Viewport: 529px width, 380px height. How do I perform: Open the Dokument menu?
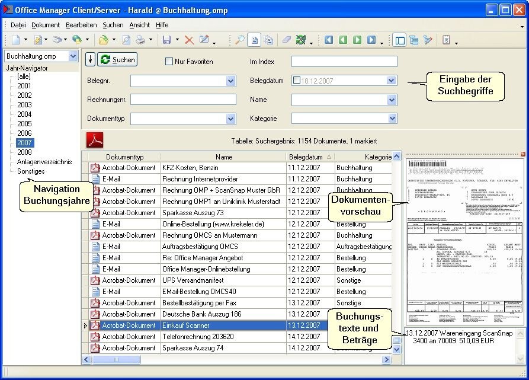(46, 25)
